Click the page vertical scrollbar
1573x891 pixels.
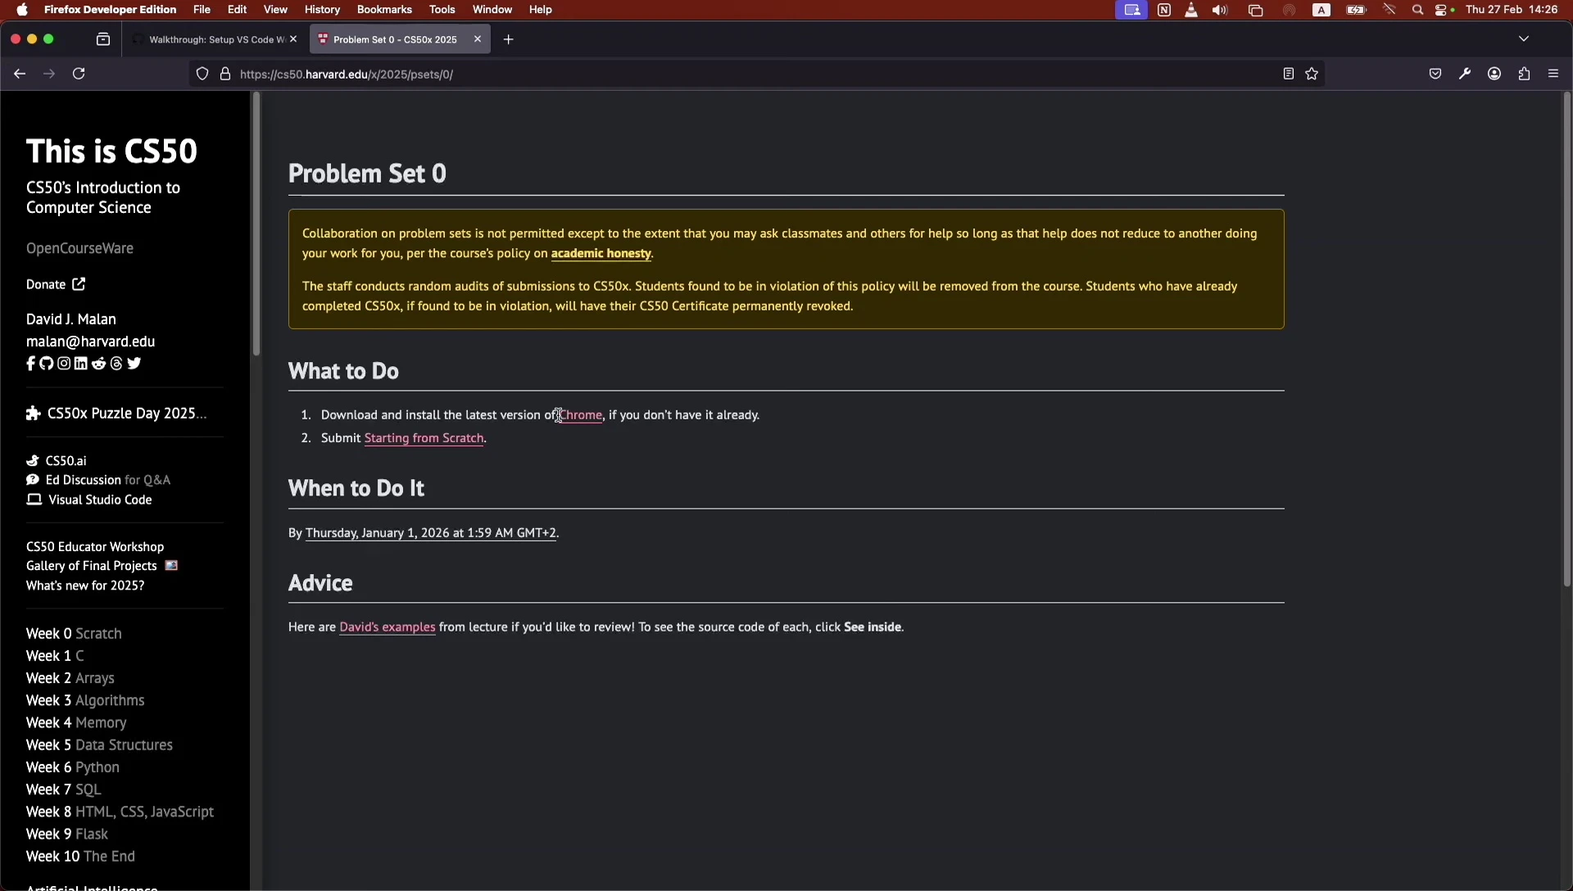pos(1566,341)
